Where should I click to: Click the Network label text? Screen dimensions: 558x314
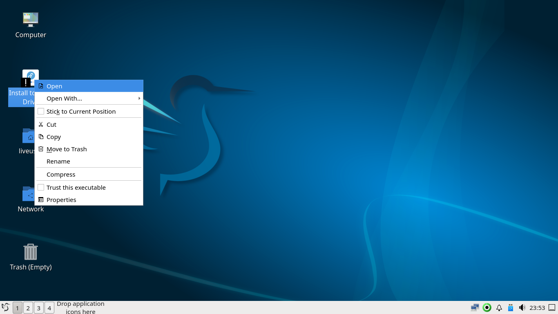(x=31, y=209)
